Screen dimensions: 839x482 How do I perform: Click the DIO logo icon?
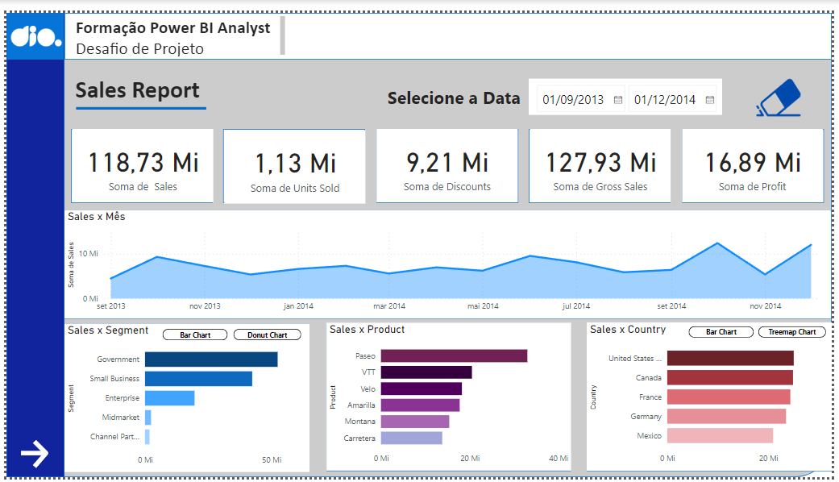pyautogui.click(x=35, y=36)
